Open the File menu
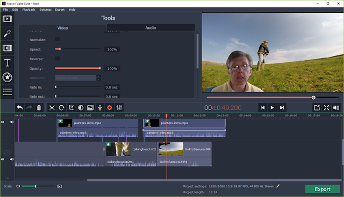The width and height of the screenshot is (344, 197). [x=5, y=10]
